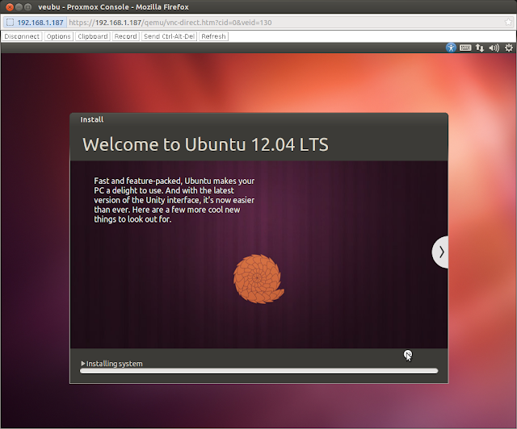This screenshot has width=517, height=429.
Task: Click the Welcome to Ubuntu 12.04 LTS heading
Action: coord(205,144)
